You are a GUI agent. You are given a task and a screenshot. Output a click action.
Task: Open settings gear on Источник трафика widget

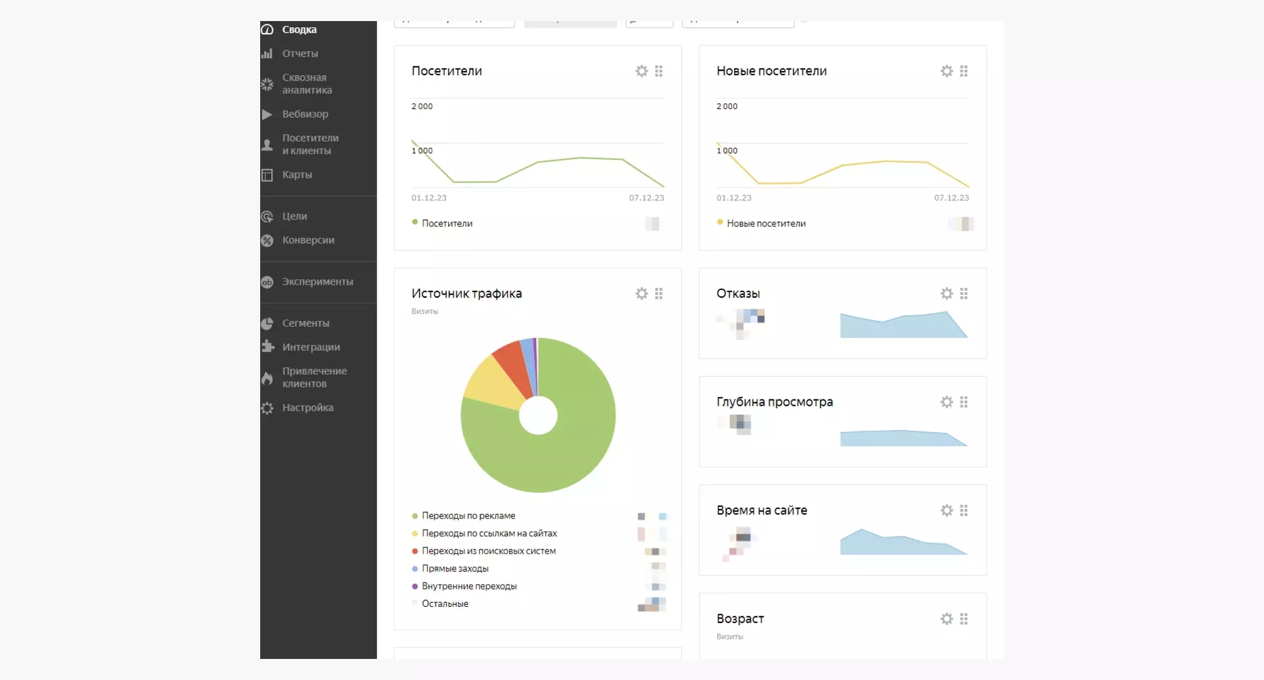coord(641,294)
